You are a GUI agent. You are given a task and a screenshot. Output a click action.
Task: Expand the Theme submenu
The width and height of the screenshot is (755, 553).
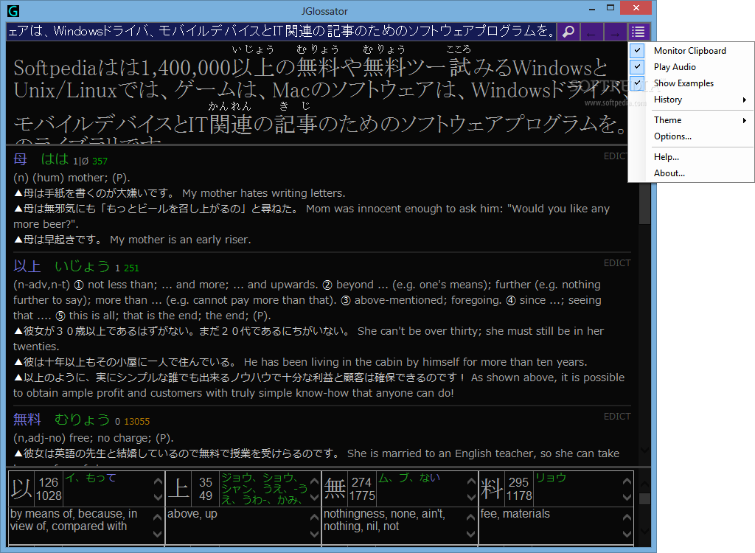pos(691,120)
